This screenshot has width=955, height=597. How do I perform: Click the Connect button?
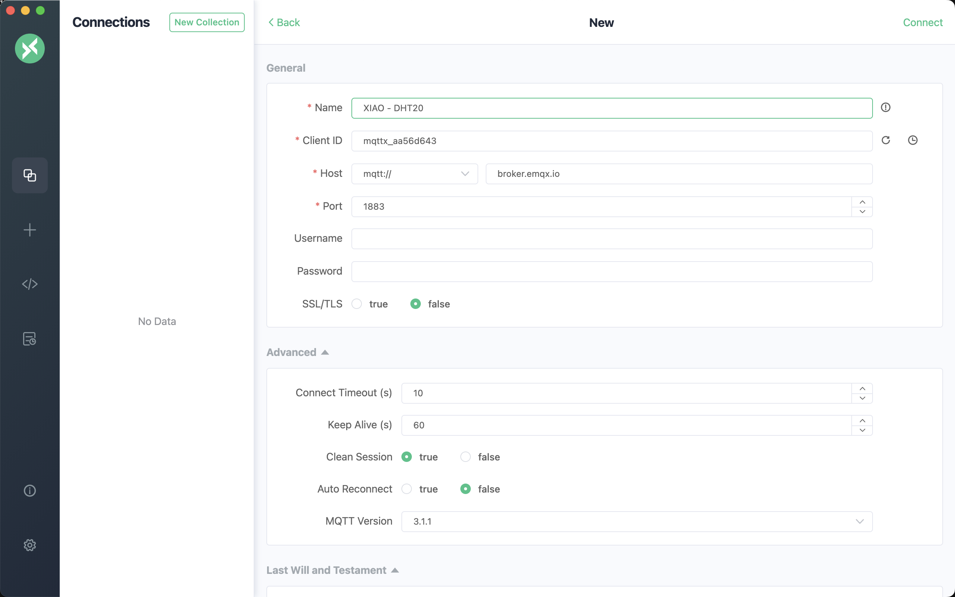point(923,22)
